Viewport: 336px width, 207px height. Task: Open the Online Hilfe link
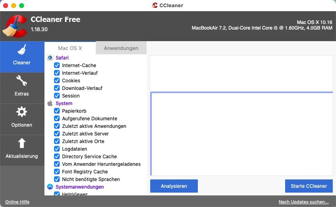tap(17, 202)
